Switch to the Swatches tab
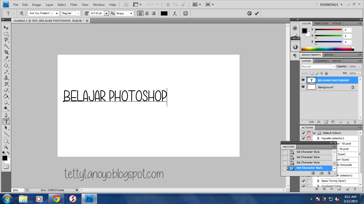Viewport: 364px width, 204px height. (321, 24)
